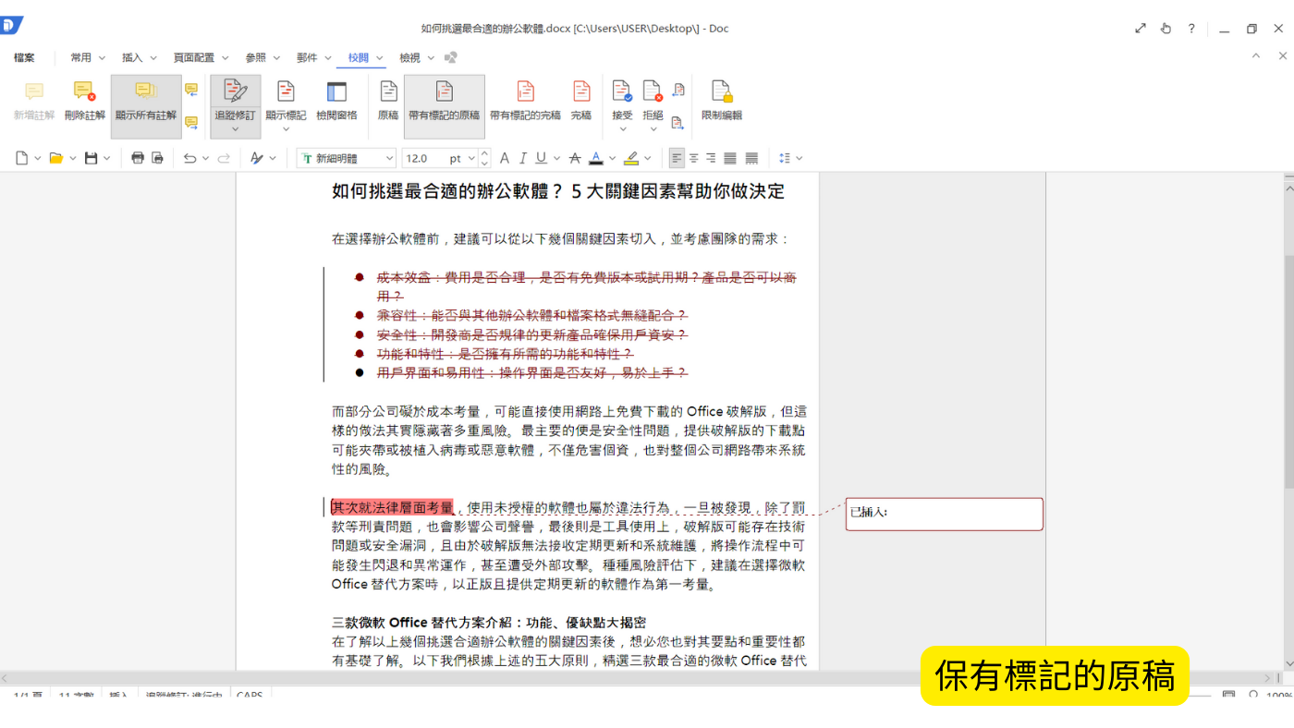The image size is (1294, 728).
Task: Apply distributed alignment
Action: (x=751, y=158)
